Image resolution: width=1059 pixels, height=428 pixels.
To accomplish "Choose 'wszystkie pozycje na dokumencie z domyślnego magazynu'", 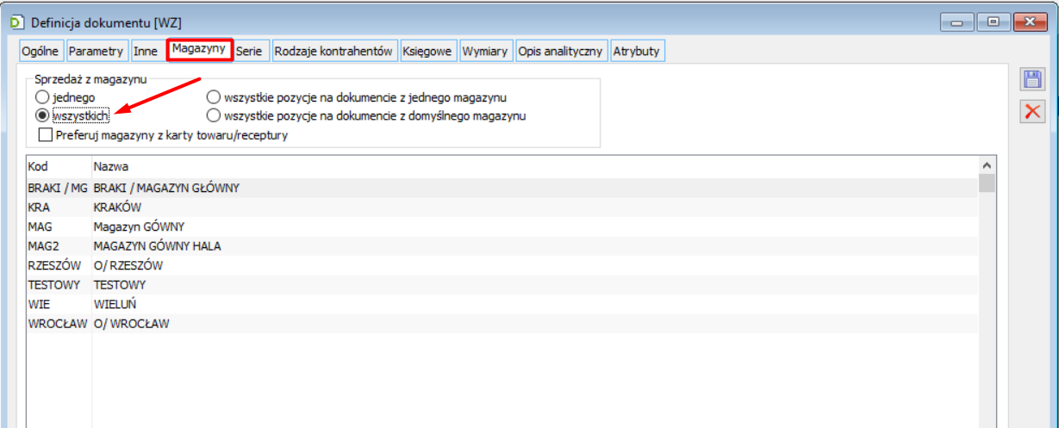I will click(x=213, y=115).
